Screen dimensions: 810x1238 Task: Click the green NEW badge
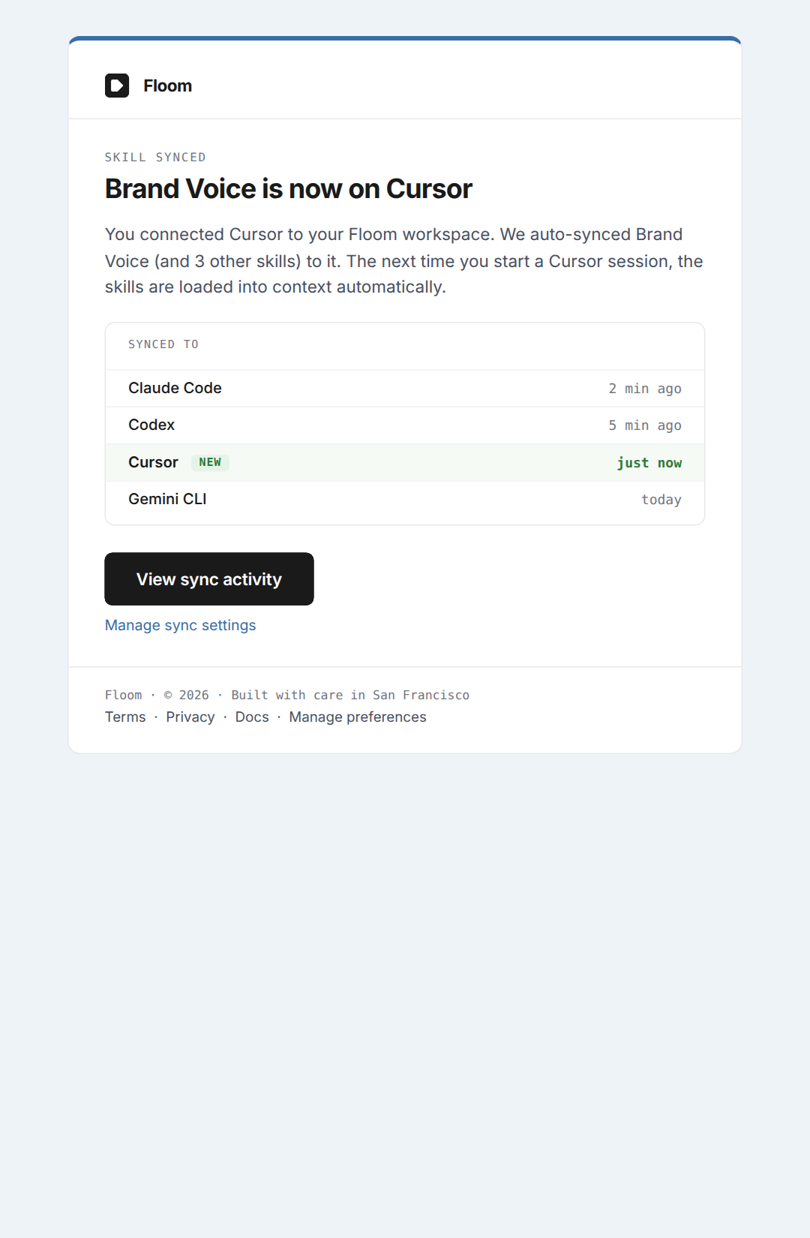[210, 462]
